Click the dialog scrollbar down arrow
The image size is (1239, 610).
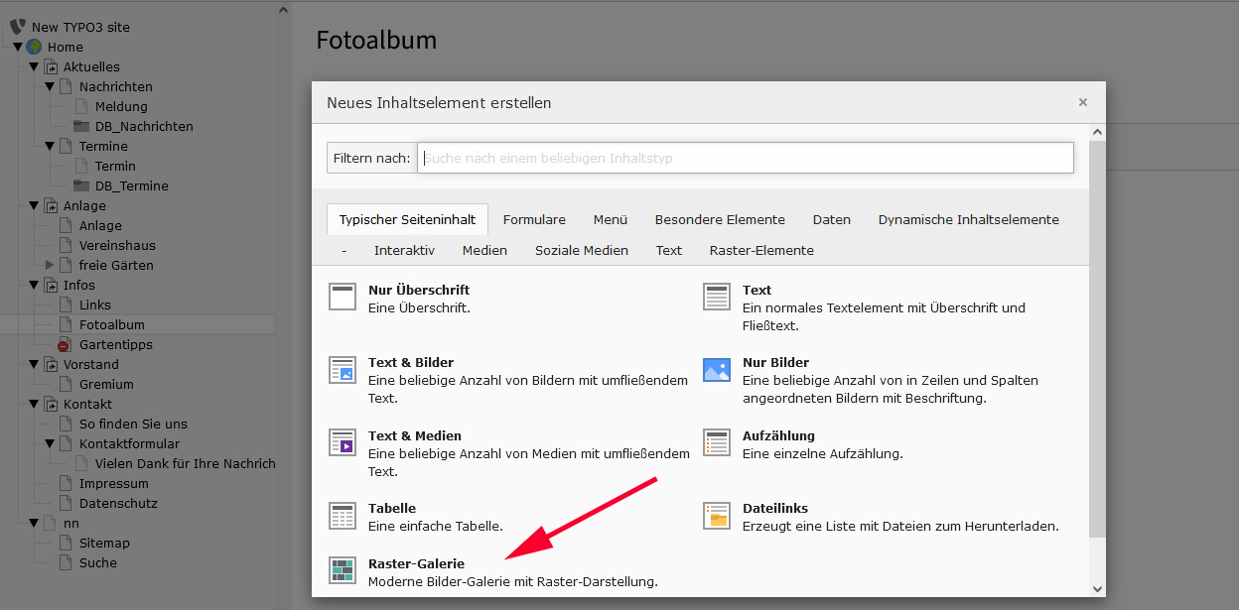[x=1097, y=588]
